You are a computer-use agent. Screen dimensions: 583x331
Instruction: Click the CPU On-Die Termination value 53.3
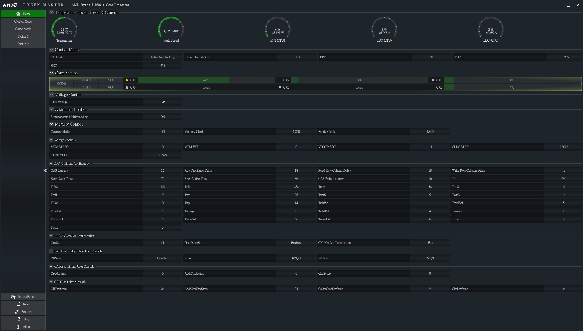click(430, 243)
